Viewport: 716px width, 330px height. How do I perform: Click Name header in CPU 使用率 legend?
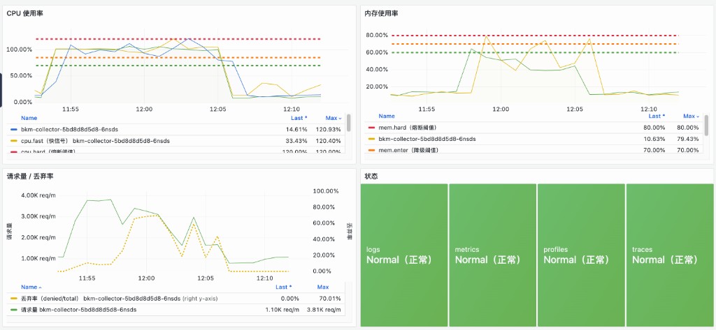pos(29,118)
